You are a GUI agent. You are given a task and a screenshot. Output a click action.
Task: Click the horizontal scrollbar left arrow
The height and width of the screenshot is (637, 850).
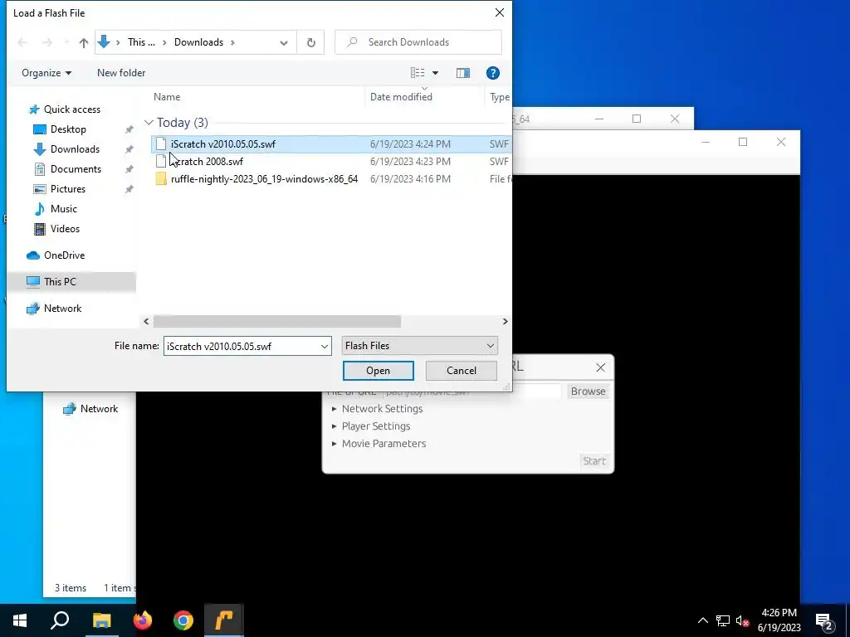tap(146, 321)
